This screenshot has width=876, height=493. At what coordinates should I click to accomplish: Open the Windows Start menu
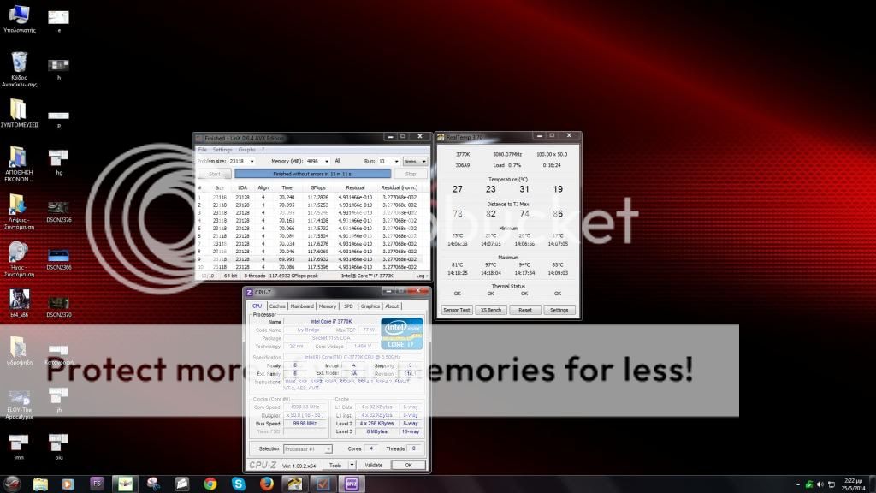(x=10, y=484)
